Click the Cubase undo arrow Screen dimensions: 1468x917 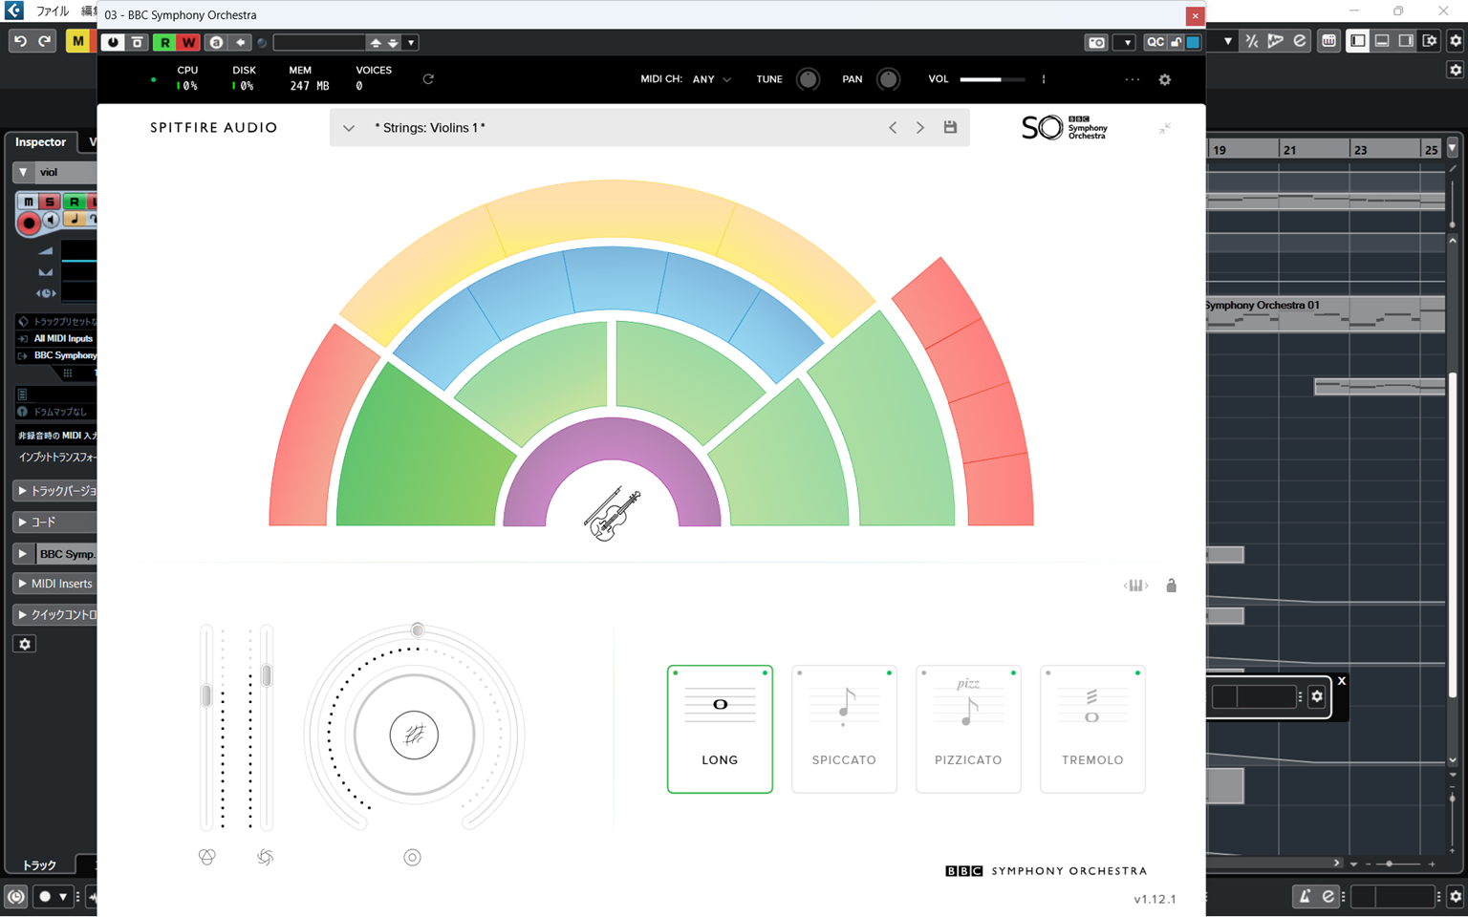point(20,41)
